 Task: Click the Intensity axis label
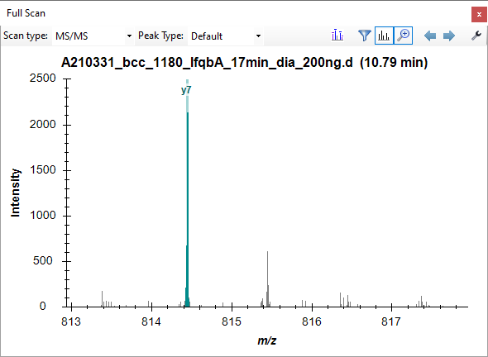click(15, 193)
